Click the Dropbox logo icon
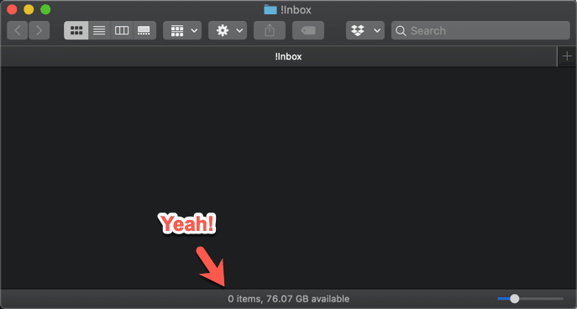Screen dimensions: 577x309 pyautogui.click(x=358, y=30)
